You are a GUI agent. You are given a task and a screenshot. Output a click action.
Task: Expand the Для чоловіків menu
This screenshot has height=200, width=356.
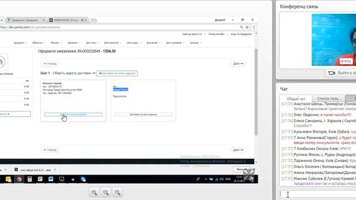coord(175,43)
